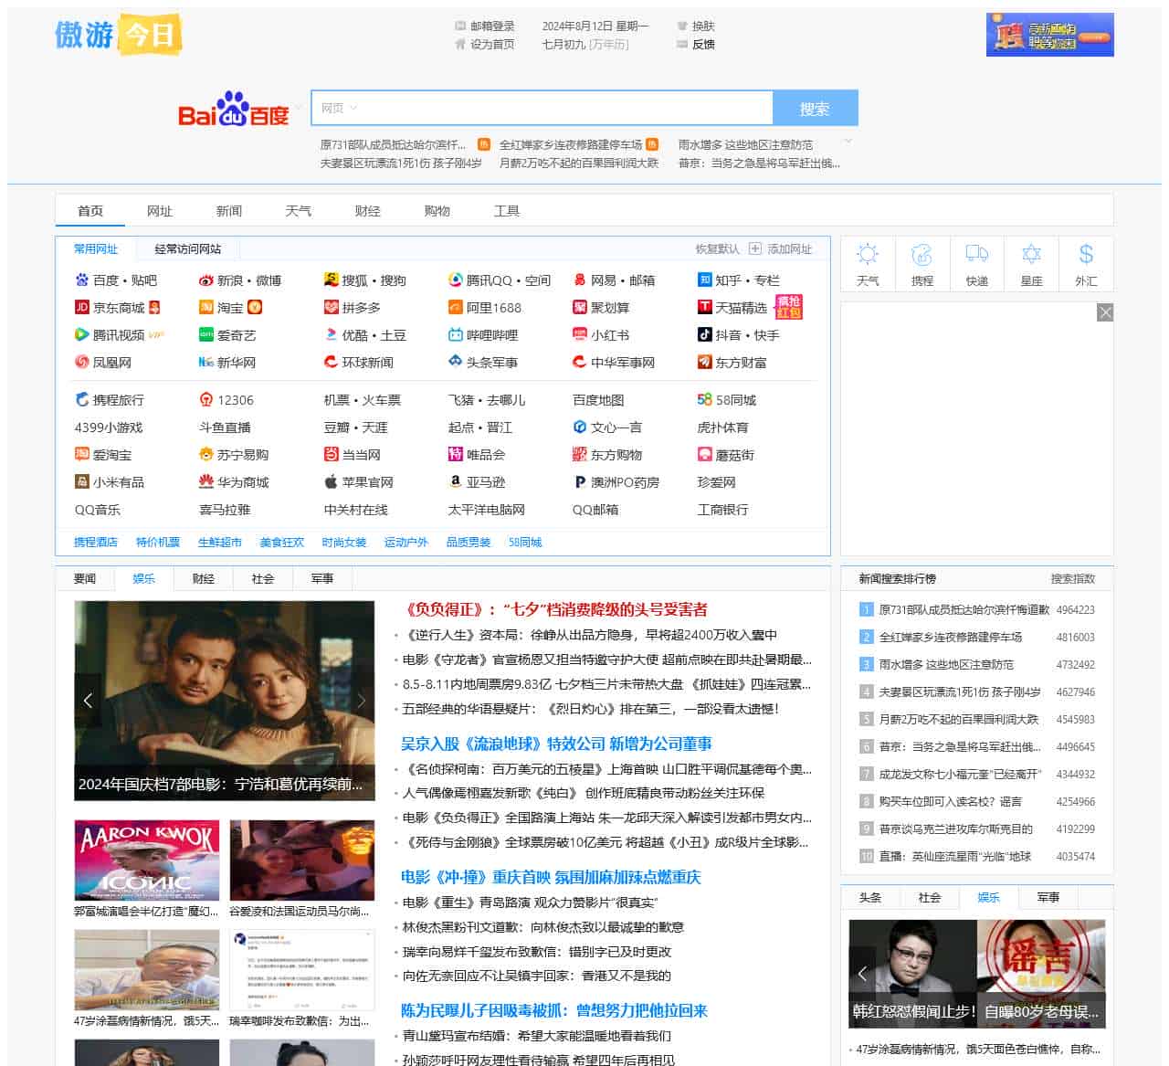
Task: Switch to the 工具 navigation tab
Action: tap(507, 211)
